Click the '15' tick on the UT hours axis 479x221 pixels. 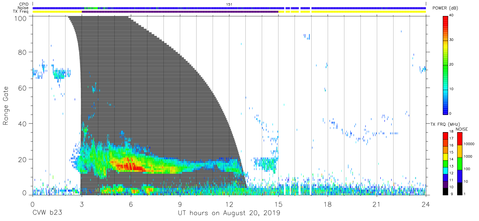pos(278,204)
